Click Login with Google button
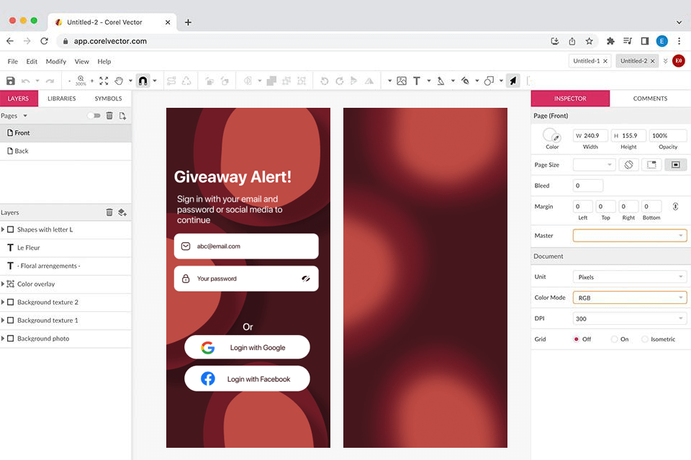Image resolution: width=691 pixels, height=460 pixels. coord(247,347)
